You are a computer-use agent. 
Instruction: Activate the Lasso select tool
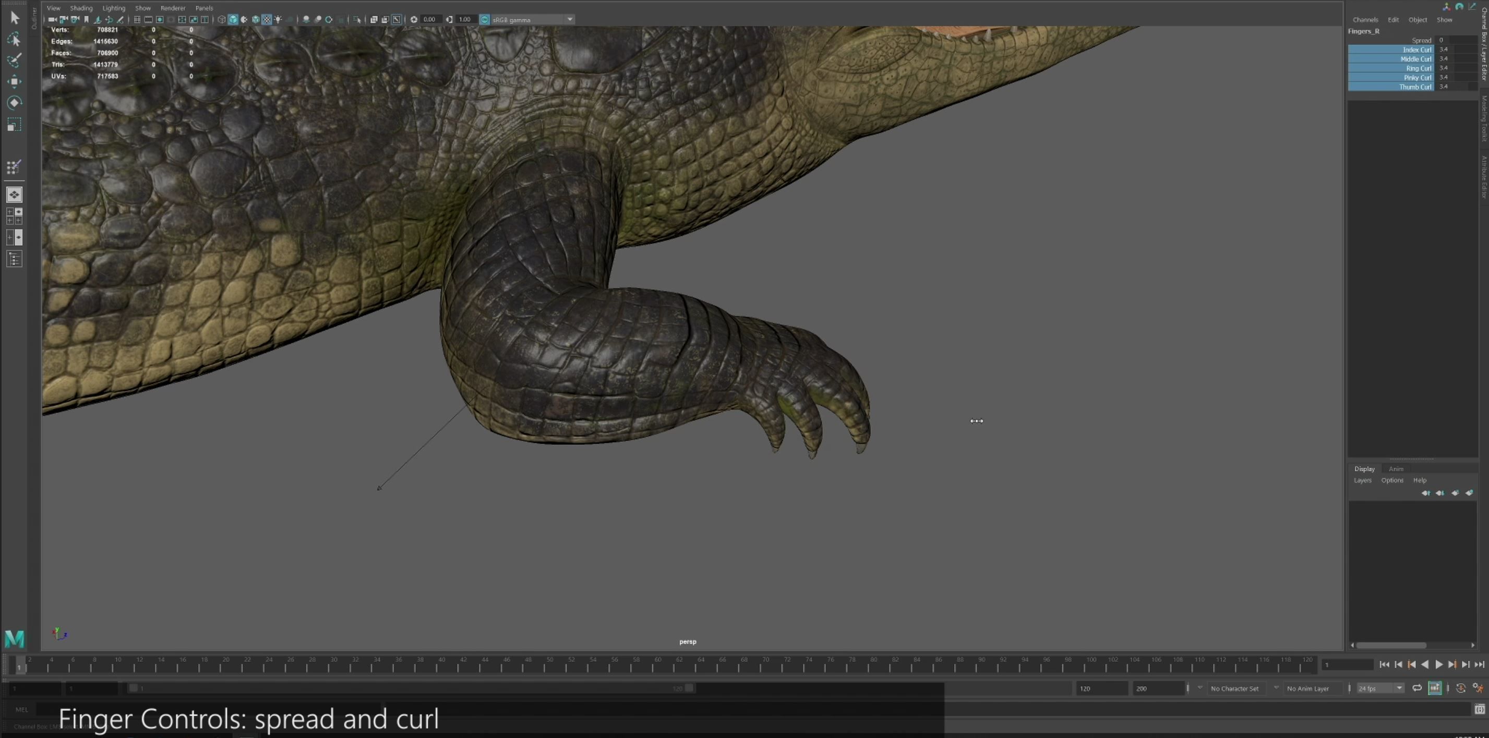(x=15, y=39)
